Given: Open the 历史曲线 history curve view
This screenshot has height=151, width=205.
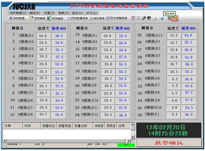Looking at the screenshot, I should point(55,18).
